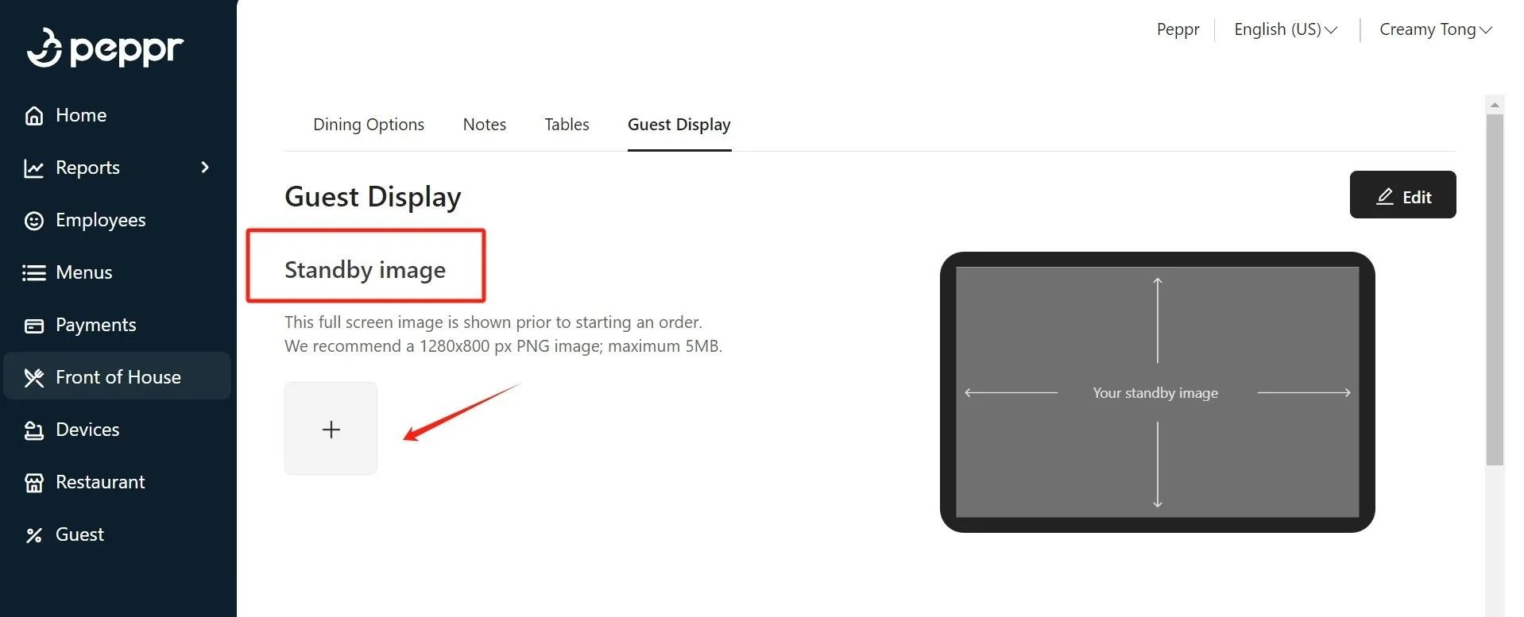Add a standby image with plus box

click(331, 429)
